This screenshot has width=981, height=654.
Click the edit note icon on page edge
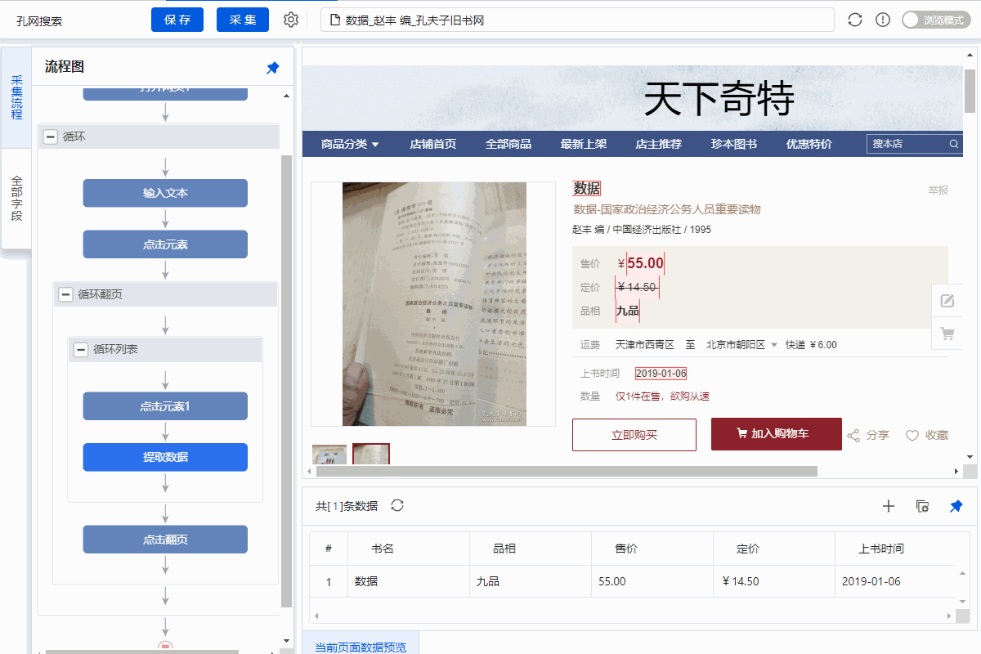[x=947, y=301]
